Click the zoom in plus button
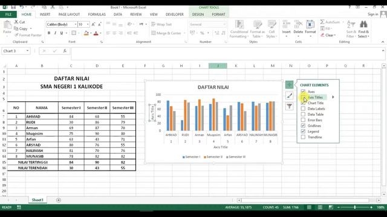The height and width of the screenshot is (217, 387). coord(371,207)
